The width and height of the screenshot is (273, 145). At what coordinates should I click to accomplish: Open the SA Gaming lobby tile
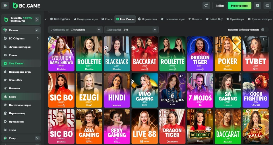coord(228,90)
